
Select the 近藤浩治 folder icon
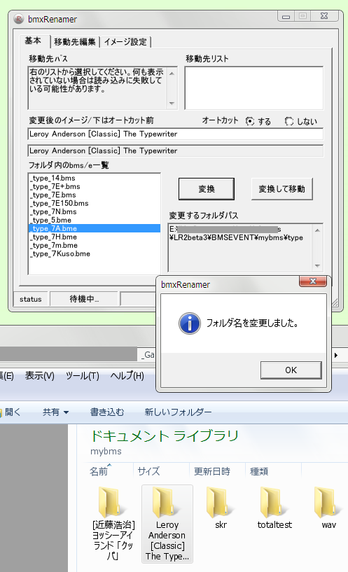tap(113, 503)
